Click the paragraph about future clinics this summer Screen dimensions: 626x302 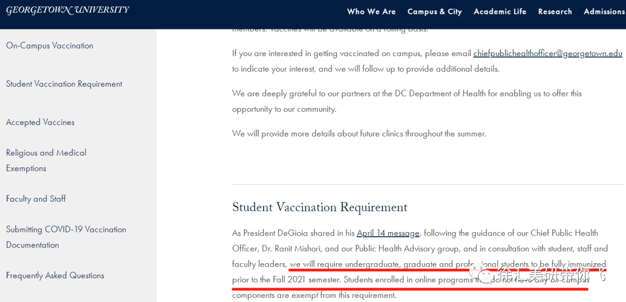click(x=359, y=134)
